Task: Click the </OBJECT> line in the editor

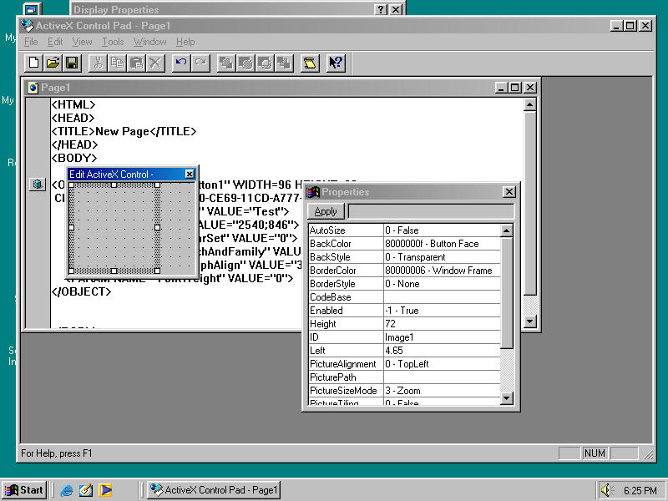Action: tap(81, 291)
